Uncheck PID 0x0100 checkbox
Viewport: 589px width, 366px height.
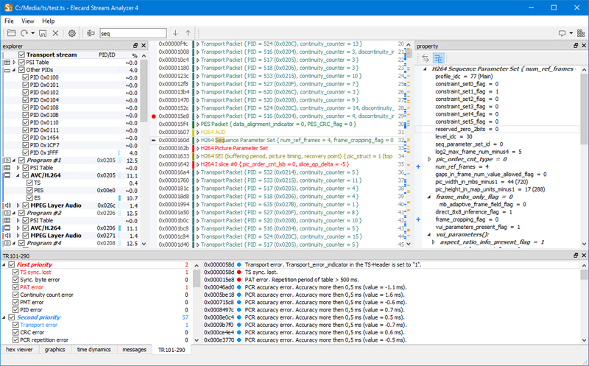click(x=26, y=77)
